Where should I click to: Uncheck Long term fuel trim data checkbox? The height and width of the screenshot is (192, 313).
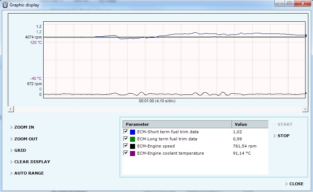tap(126, 139)
